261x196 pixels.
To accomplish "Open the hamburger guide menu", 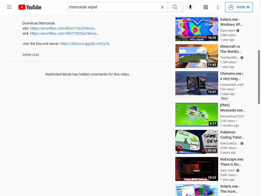I will pos(9,7).
